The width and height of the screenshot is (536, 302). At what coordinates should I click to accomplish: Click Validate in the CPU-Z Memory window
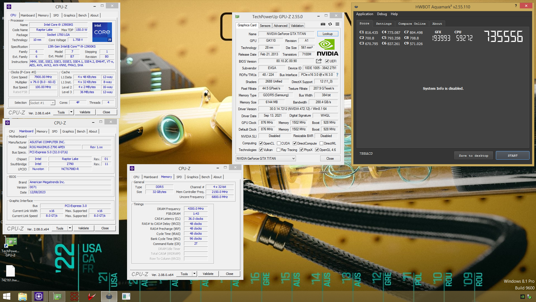pos(208,274)
